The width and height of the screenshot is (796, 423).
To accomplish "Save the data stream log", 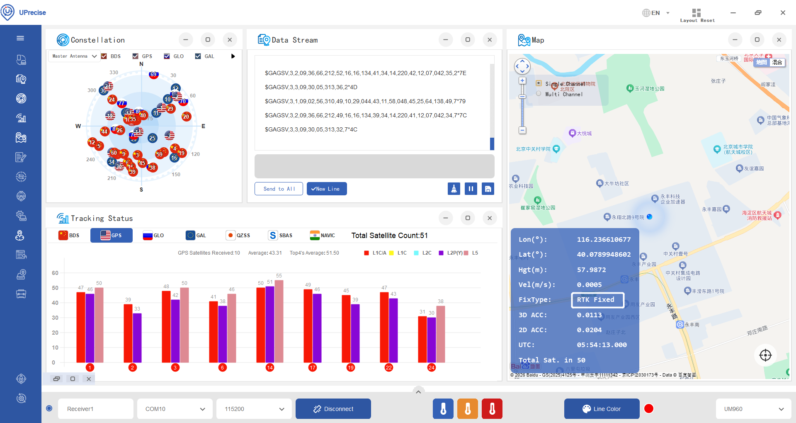I will [488, 189].
